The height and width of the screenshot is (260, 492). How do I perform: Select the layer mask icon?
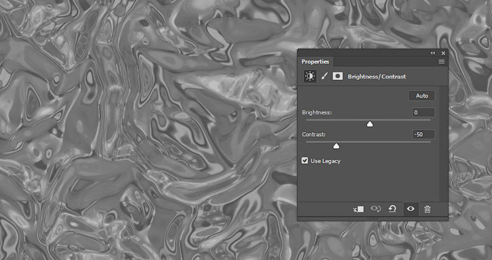click(x=338, y=76)
